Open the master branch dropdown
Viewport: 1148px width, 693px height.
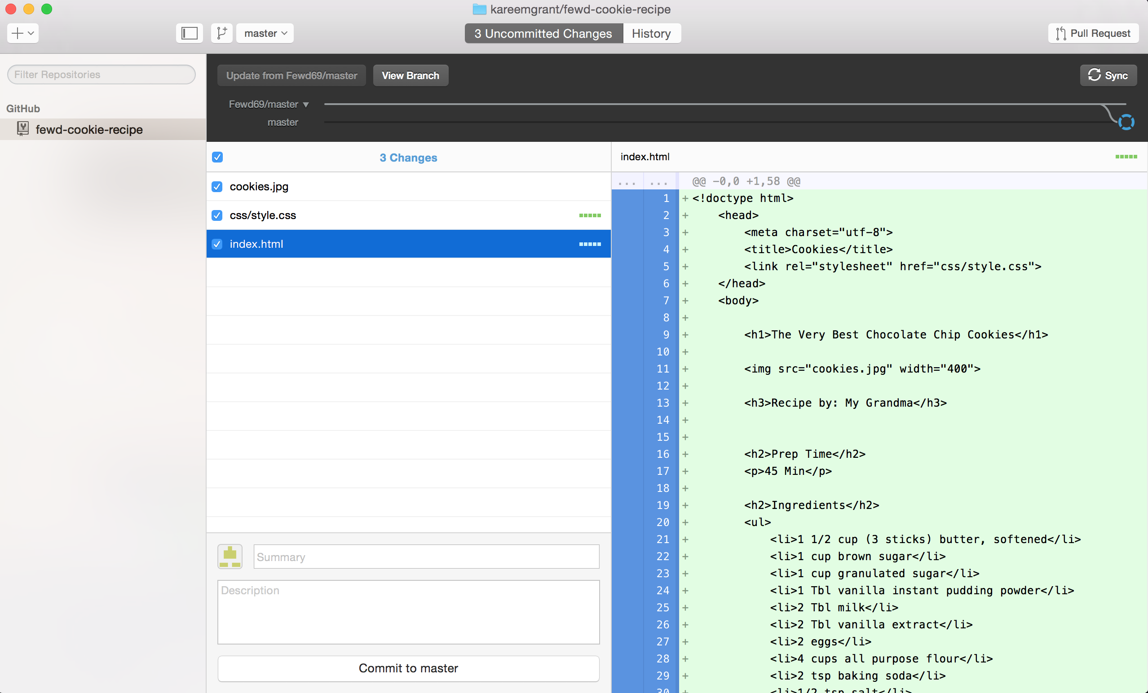[265, 33]
